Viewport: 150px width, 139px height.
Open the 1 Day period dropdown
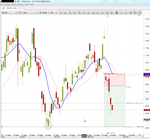30,13
